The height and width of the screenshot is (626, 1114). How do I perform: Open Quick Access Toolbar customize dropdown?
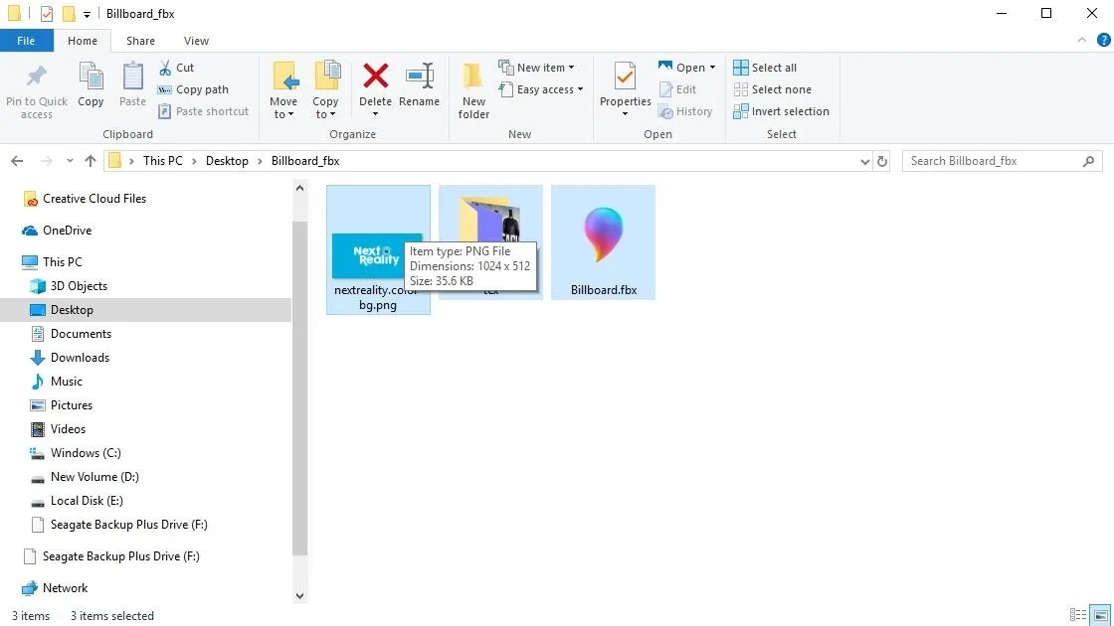pyautogui.click(x=87, y=14)
